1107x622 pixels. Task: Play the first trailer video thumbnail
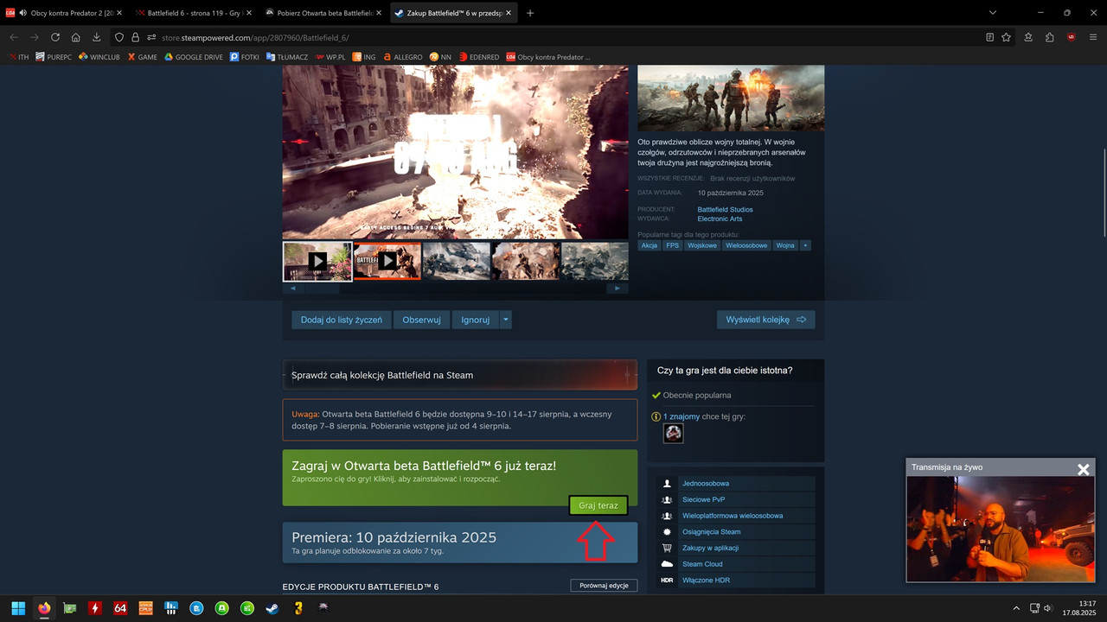[x=317, y=261]
